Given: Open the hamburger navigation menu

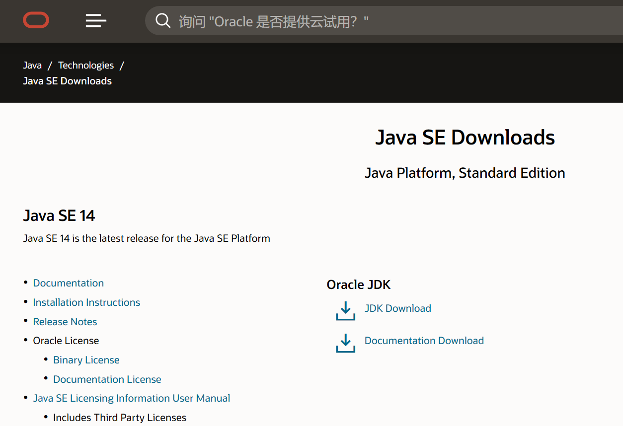Looking at the screenshot, I should tap(96, 20).
